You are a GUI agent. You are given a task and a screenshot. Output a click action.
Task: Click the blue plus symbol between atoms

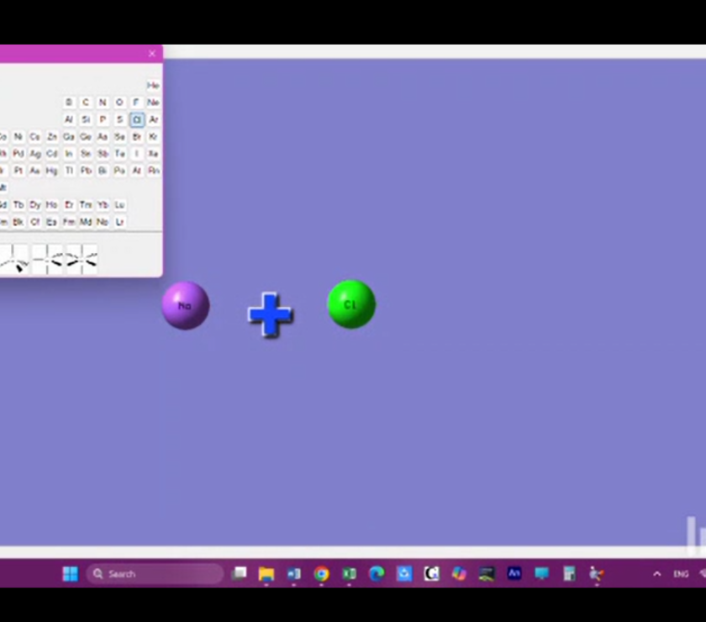point(270,314)
